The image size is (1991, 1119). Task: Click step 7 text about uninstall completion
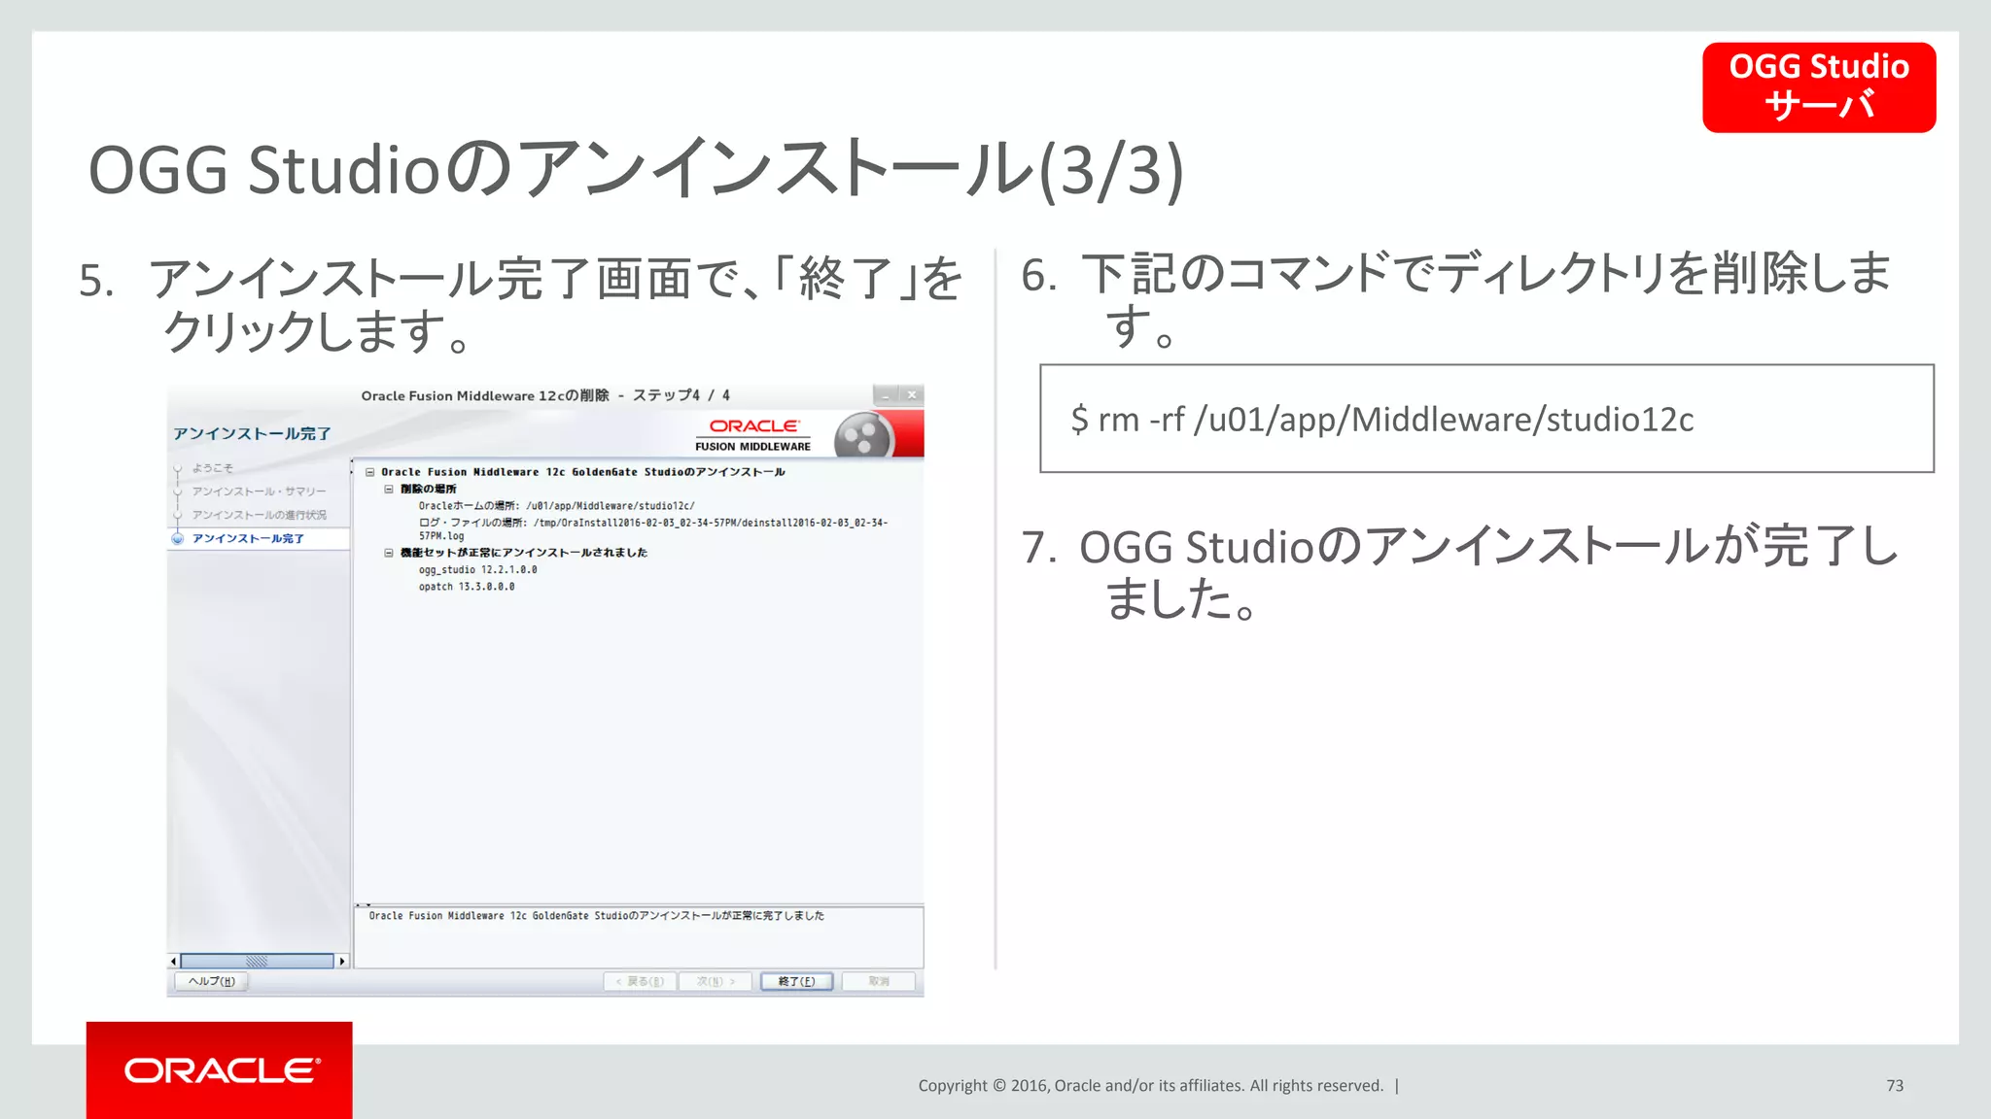pyautogui.click(x=1458, y=573)
